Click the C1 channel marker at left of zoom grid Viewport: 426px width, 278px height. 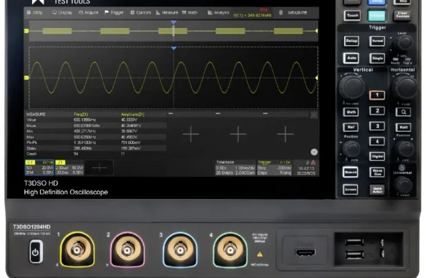coord(26,78)
